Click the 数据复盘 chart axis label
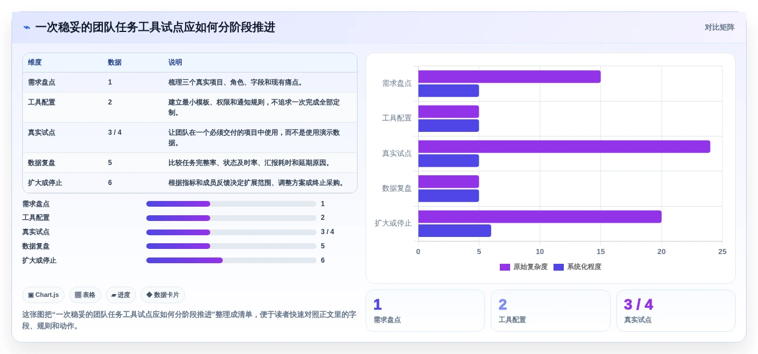This screenshot has height=354, width=758. pyautogui.click(x=397, y=188)
